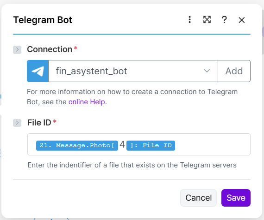The height and width of the screenshot is (220, 264).
Task: Click the Telegram Bot dialog title
Action: point(43,20)
